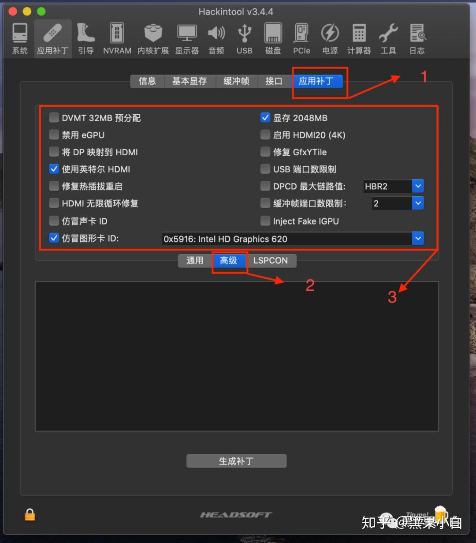Select the 高级 sub-tab
This screenshot has width=476, height=543.
click(228, 261)
